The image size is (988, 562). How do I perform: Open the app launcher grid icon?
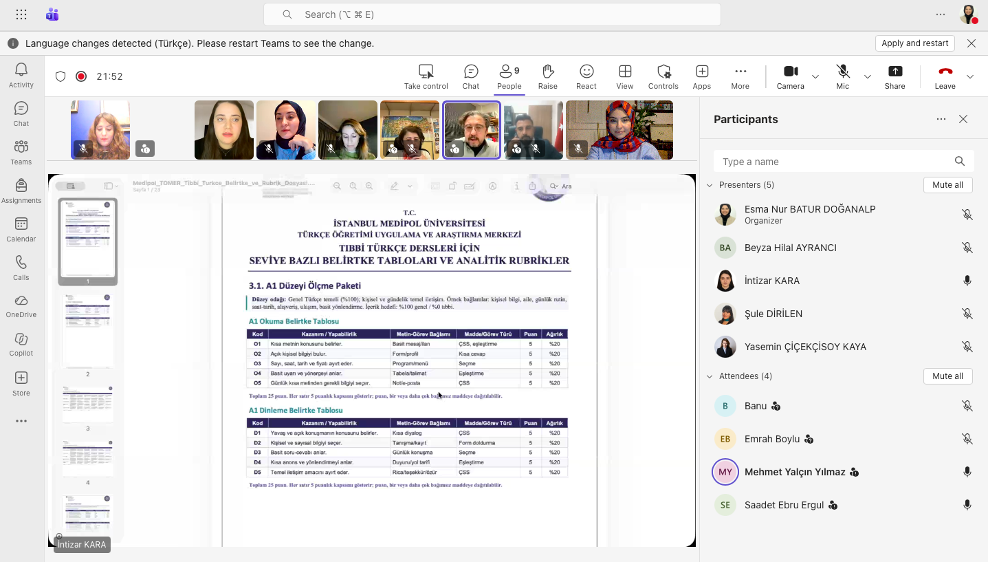click(21, 14)
